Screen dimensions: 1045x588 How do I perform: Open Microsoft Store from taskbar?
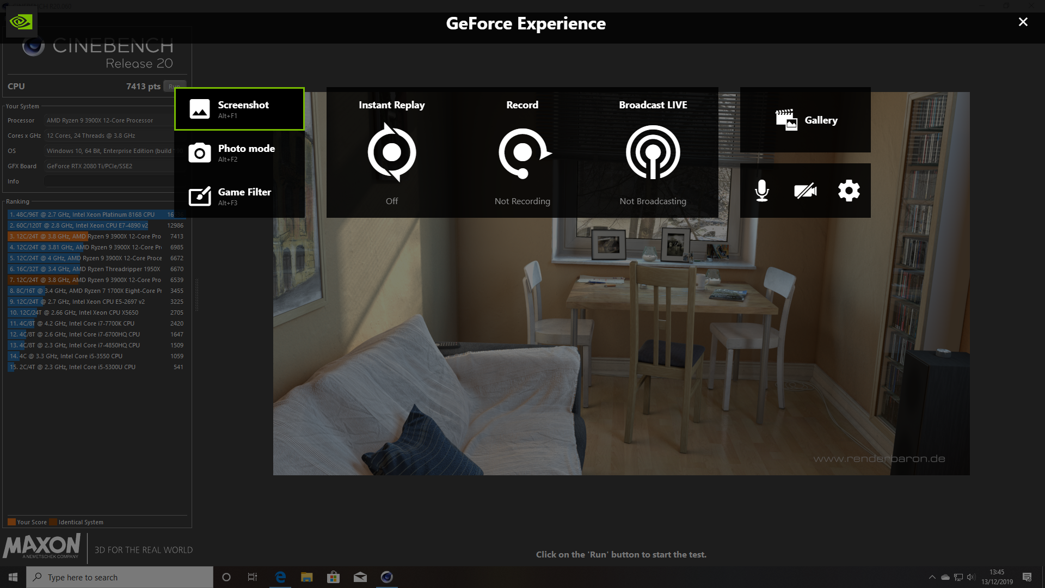click(x=333, y=577)
